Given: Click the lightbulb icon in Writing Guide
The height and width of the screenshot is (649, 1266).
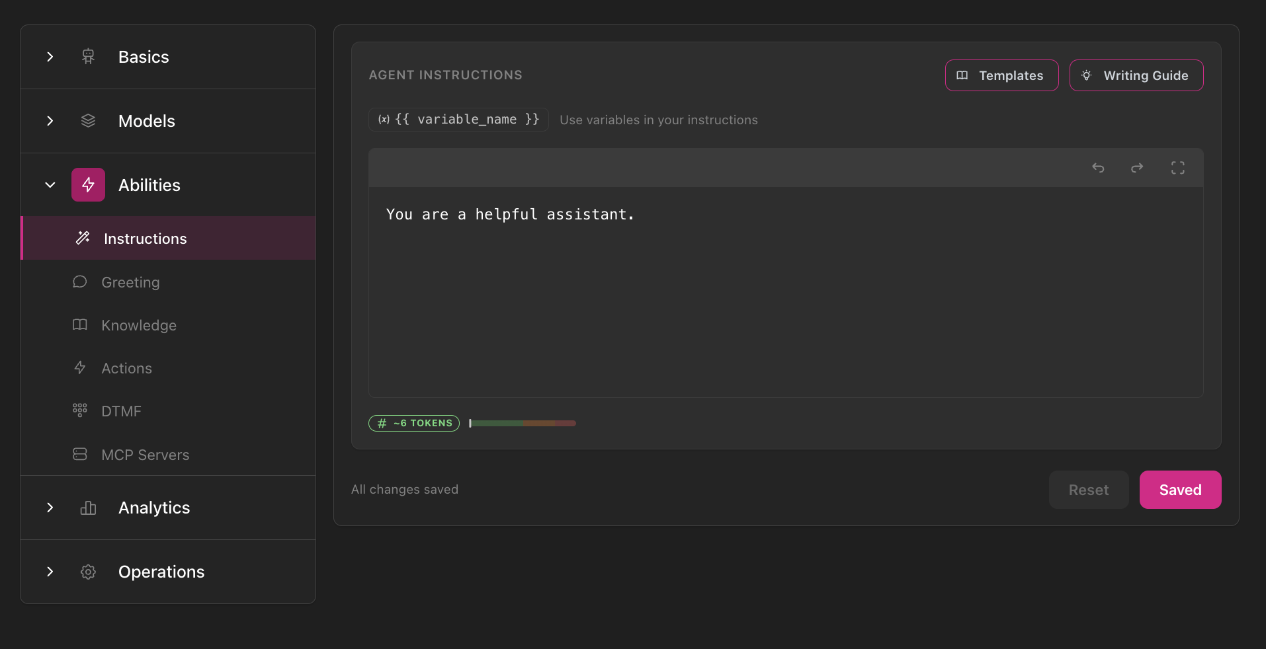Looking at the screenshot, I should [x=1086, y=75].
